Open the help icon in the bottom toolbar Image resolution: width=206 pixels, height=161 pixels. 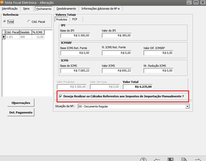(x=143, y=159)
